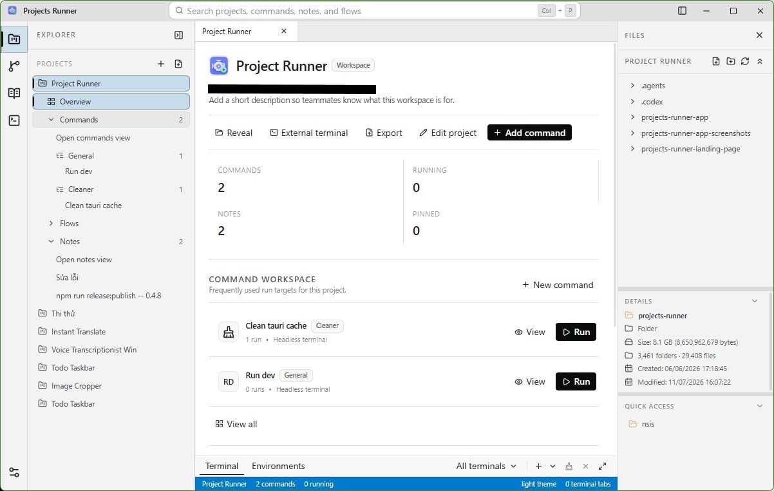This screenshot has height=491, width=774.
Task: Switch to the Terminal tab
Action: [222, 467]
